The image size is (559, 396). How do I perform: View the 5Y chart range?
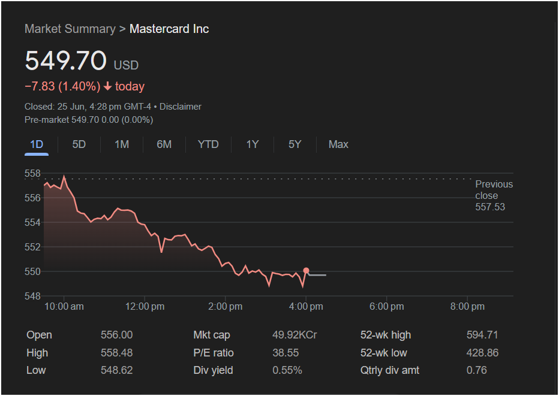point(295,144)
